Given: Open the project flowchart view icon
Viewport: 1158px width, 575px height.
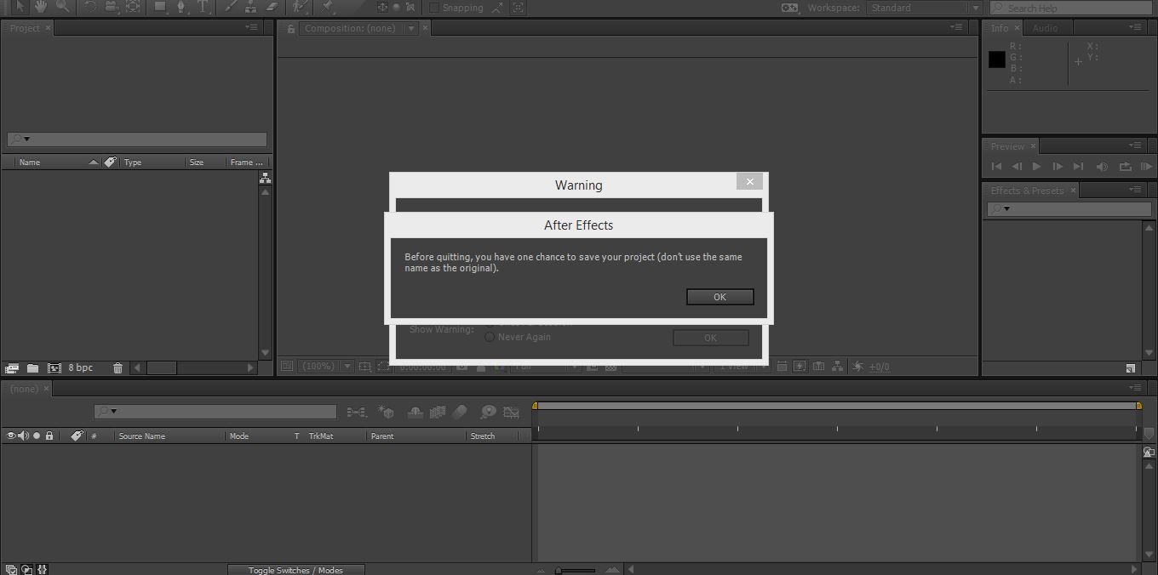Looking at the screenshot, I should click(x=266, y=178).
